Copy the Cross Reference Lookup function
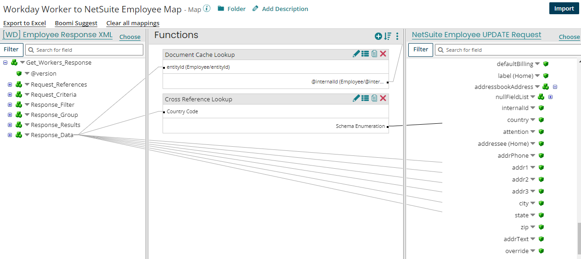Viewport: 581px width, 259px height. click(374, 98)
